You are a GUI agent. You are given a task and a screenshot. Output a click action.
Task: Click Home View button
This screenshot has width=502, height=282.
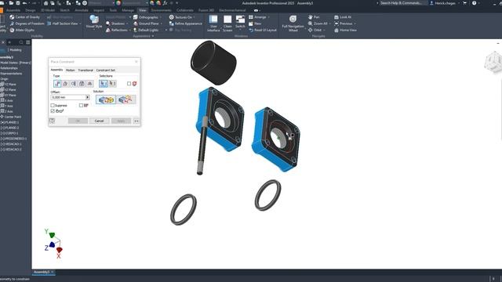[345, 30]
